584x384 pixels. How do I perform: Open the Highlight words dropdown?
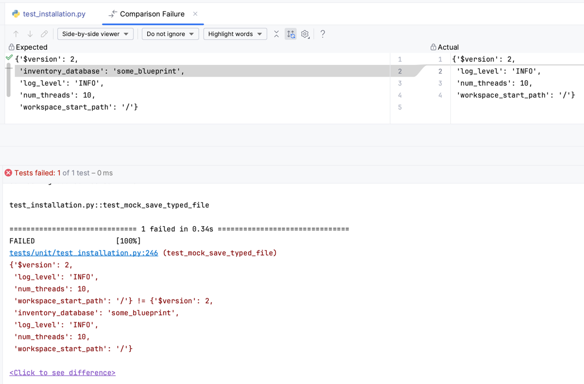pyautogui.click(x=235, y=34)
